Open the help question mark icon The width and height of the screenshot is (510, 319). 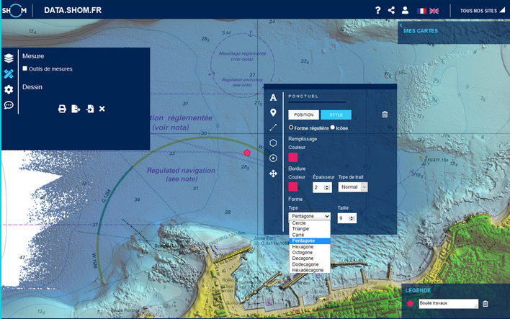[377, 10]
